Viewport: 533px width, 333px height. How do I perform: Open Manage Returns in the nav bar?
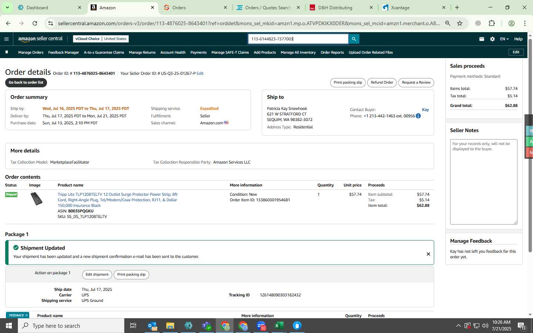click(x=142, y=53)
